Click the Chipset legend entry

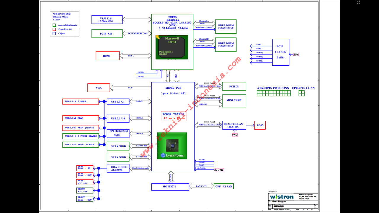click(x=59, y=33)
